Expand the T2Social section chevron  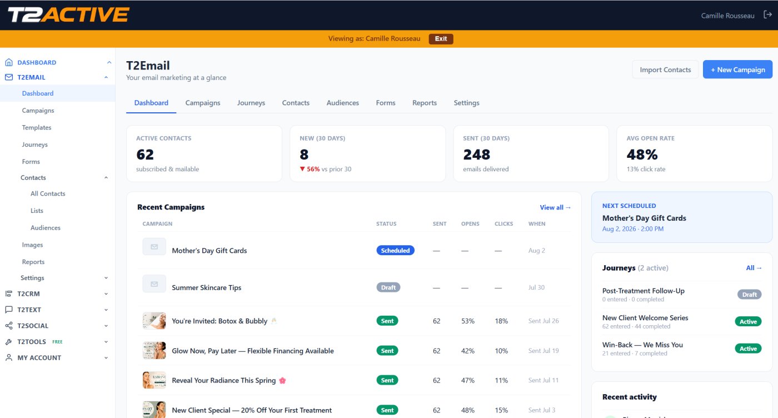tap(106, 326)
